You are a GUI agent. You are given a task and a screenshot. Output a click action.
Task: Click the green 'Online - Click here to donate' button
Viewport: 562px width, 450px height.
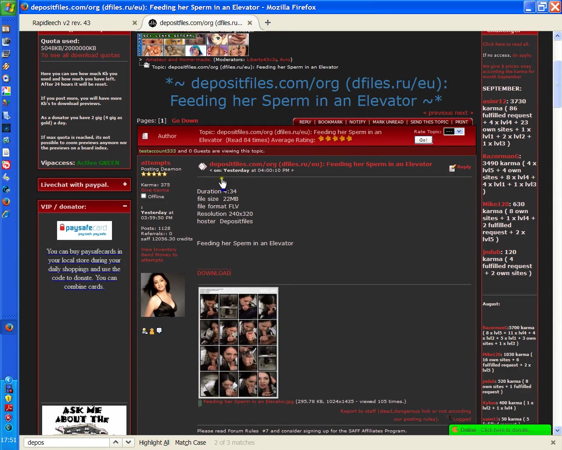500,430
